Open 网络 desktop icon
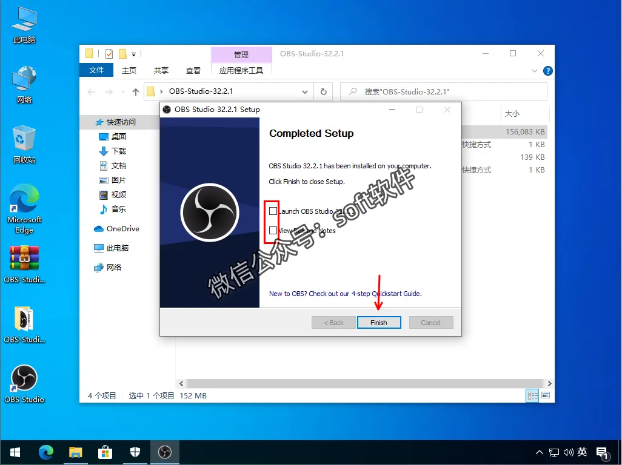The image size is (622, 465). (24, 85)
